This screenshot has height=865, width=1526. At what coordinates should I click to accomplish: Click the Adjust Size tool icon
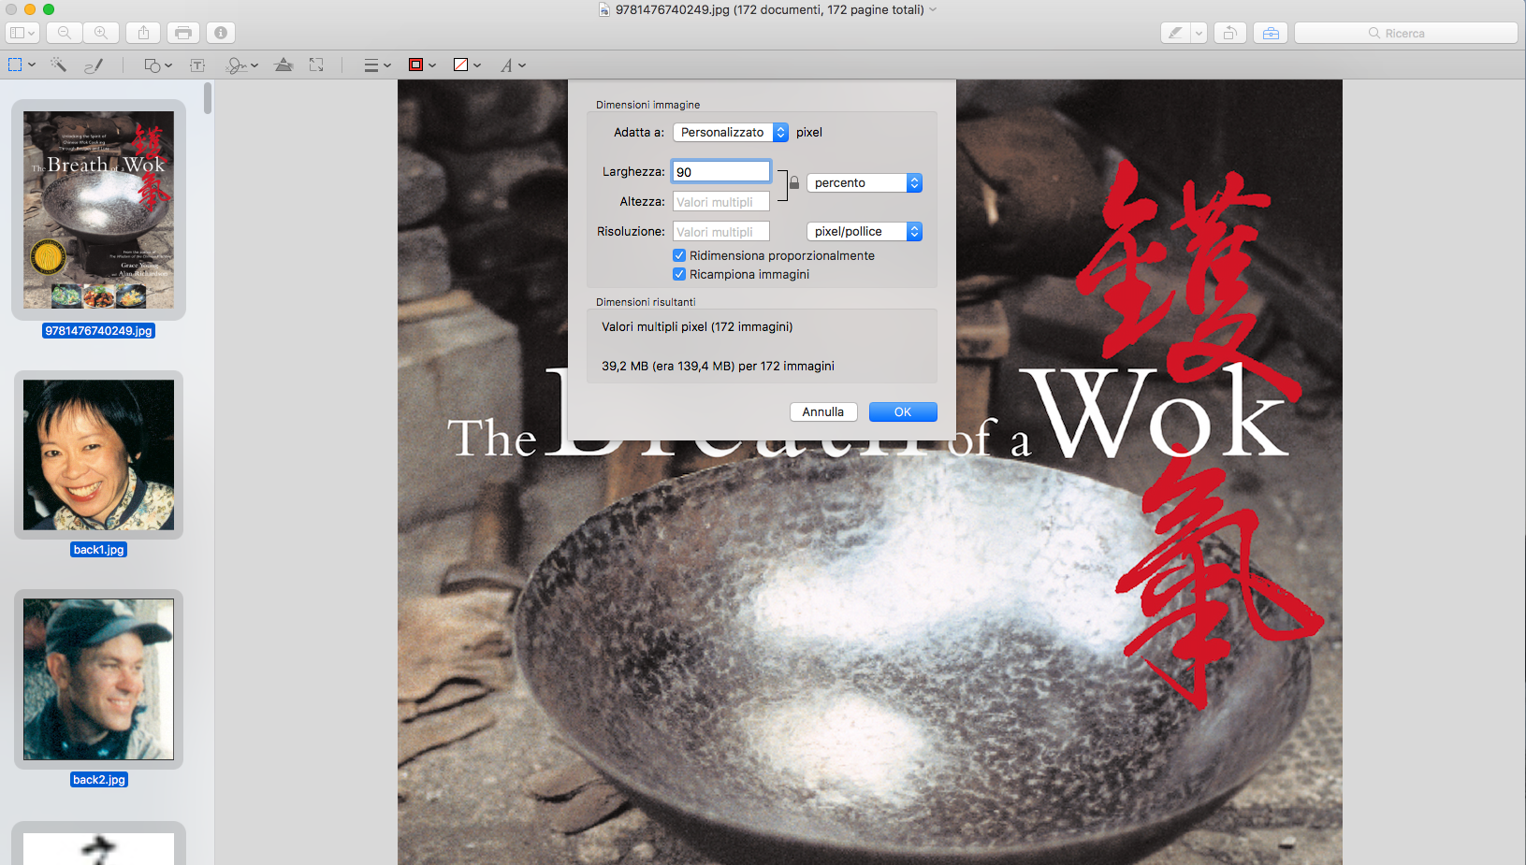[316, 65]
